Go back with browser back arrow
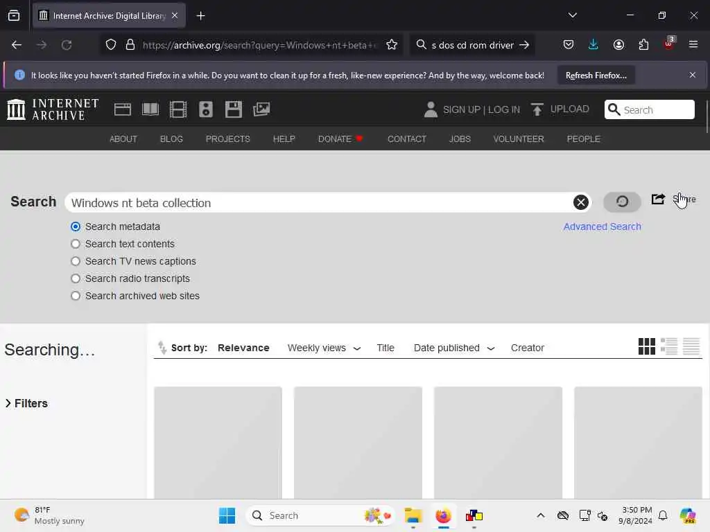The height and width of the screenshot is (532, 710). tap(17, 45)
